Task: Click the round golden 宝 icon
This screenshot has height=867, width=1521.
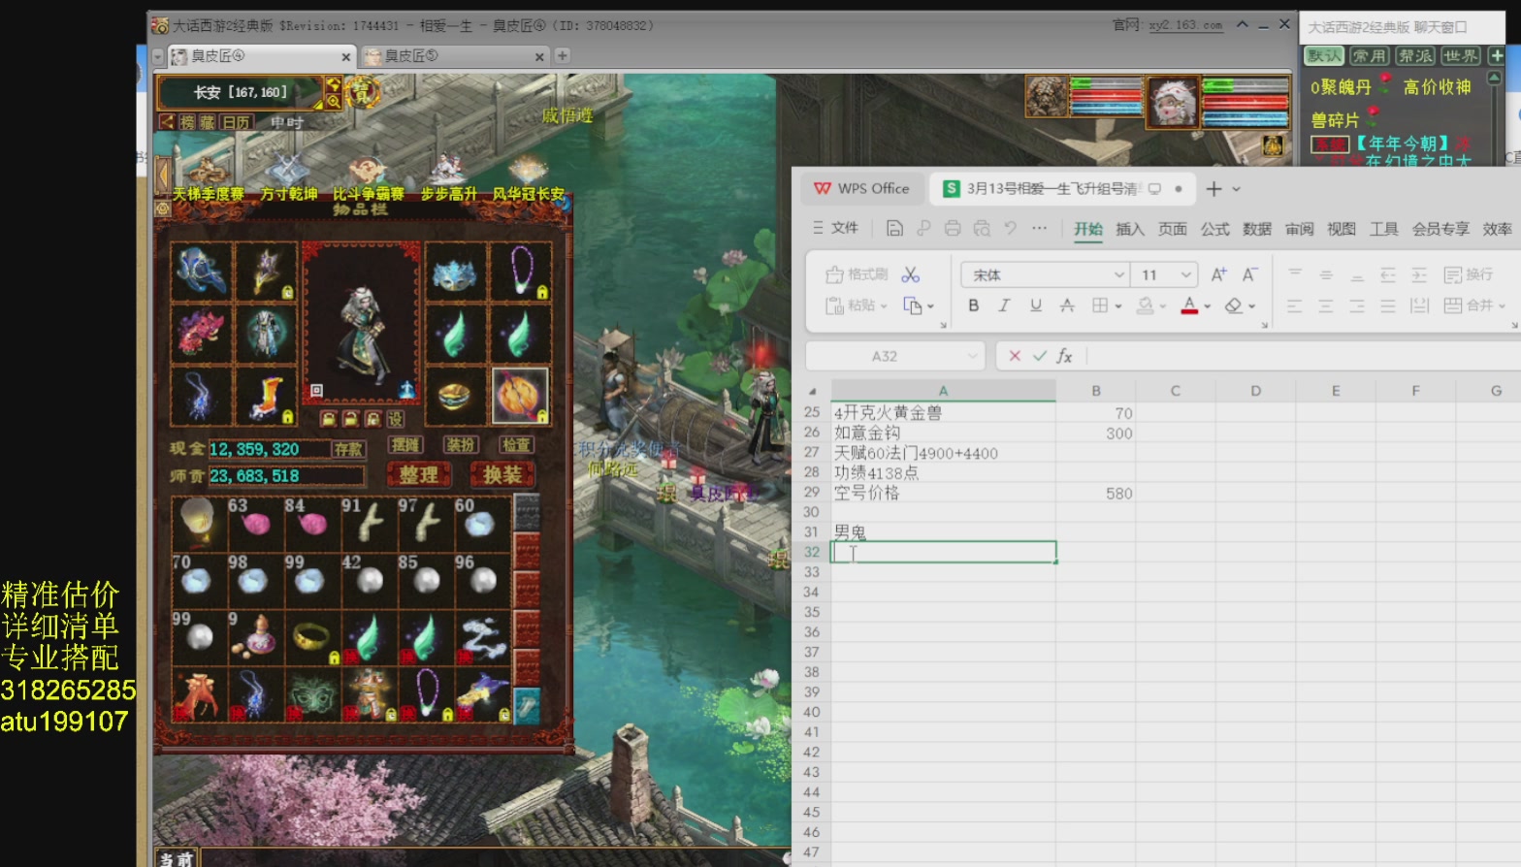Action: tap(362, 92)
